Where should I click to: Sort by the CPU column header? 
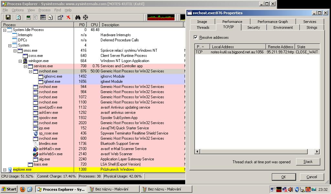(94, 25)
